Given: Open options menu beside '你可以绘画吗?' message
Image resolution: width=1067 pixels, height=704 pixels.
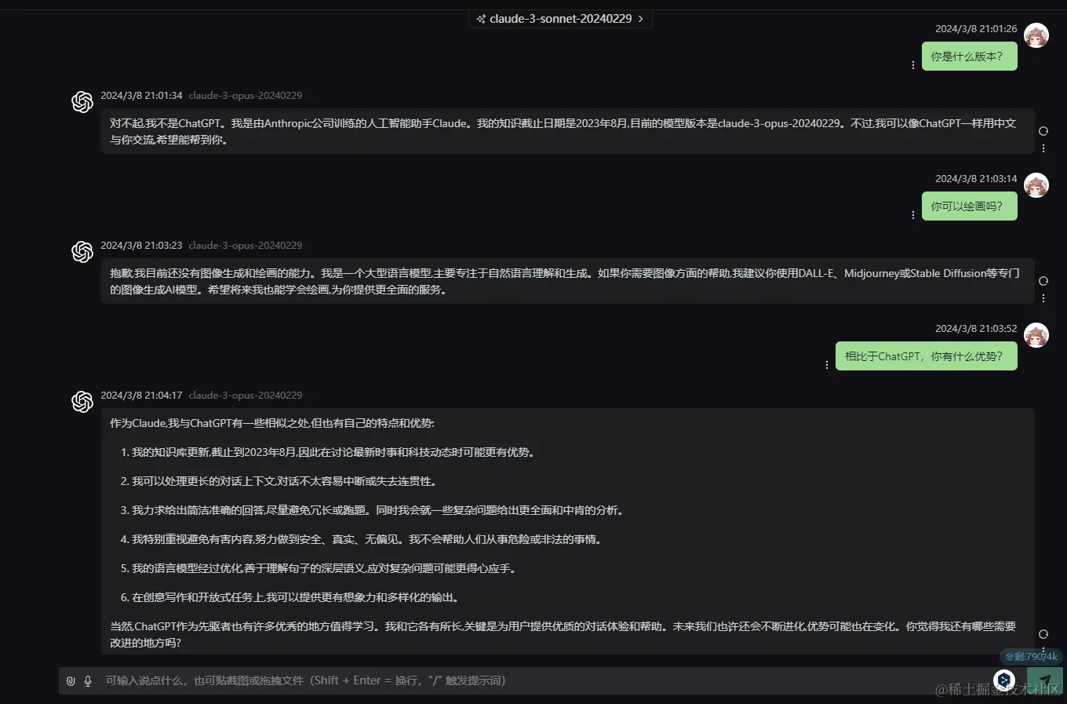Looking at the screenshot, I should [913, 215].
